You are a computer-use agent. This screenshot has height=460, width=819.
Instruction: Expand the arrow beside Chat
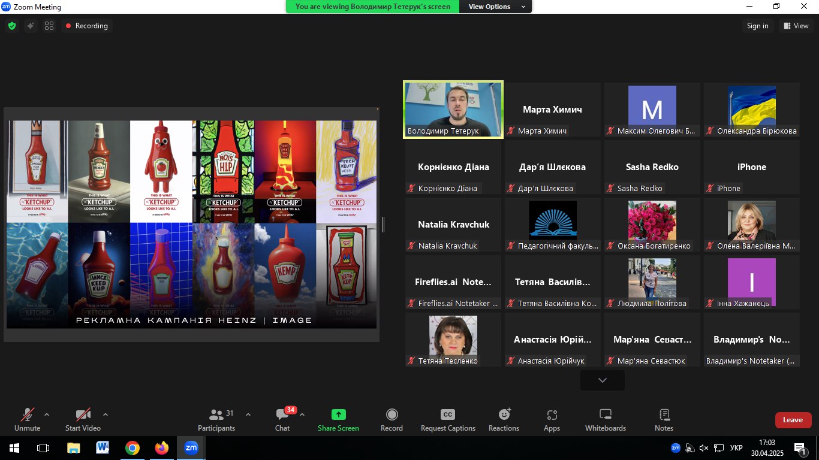coord(302,414)
